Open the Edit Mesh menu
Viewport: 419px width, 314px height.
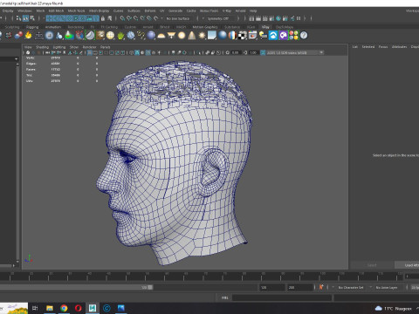pos(56,10)
